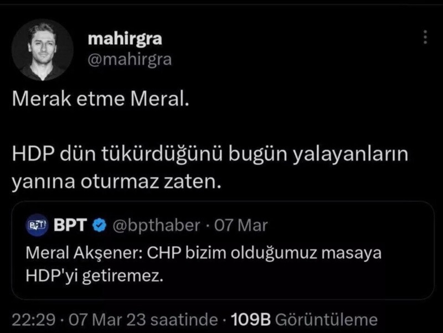
Task: Click the Görüntüleme views label
Action: click(326, 320)
